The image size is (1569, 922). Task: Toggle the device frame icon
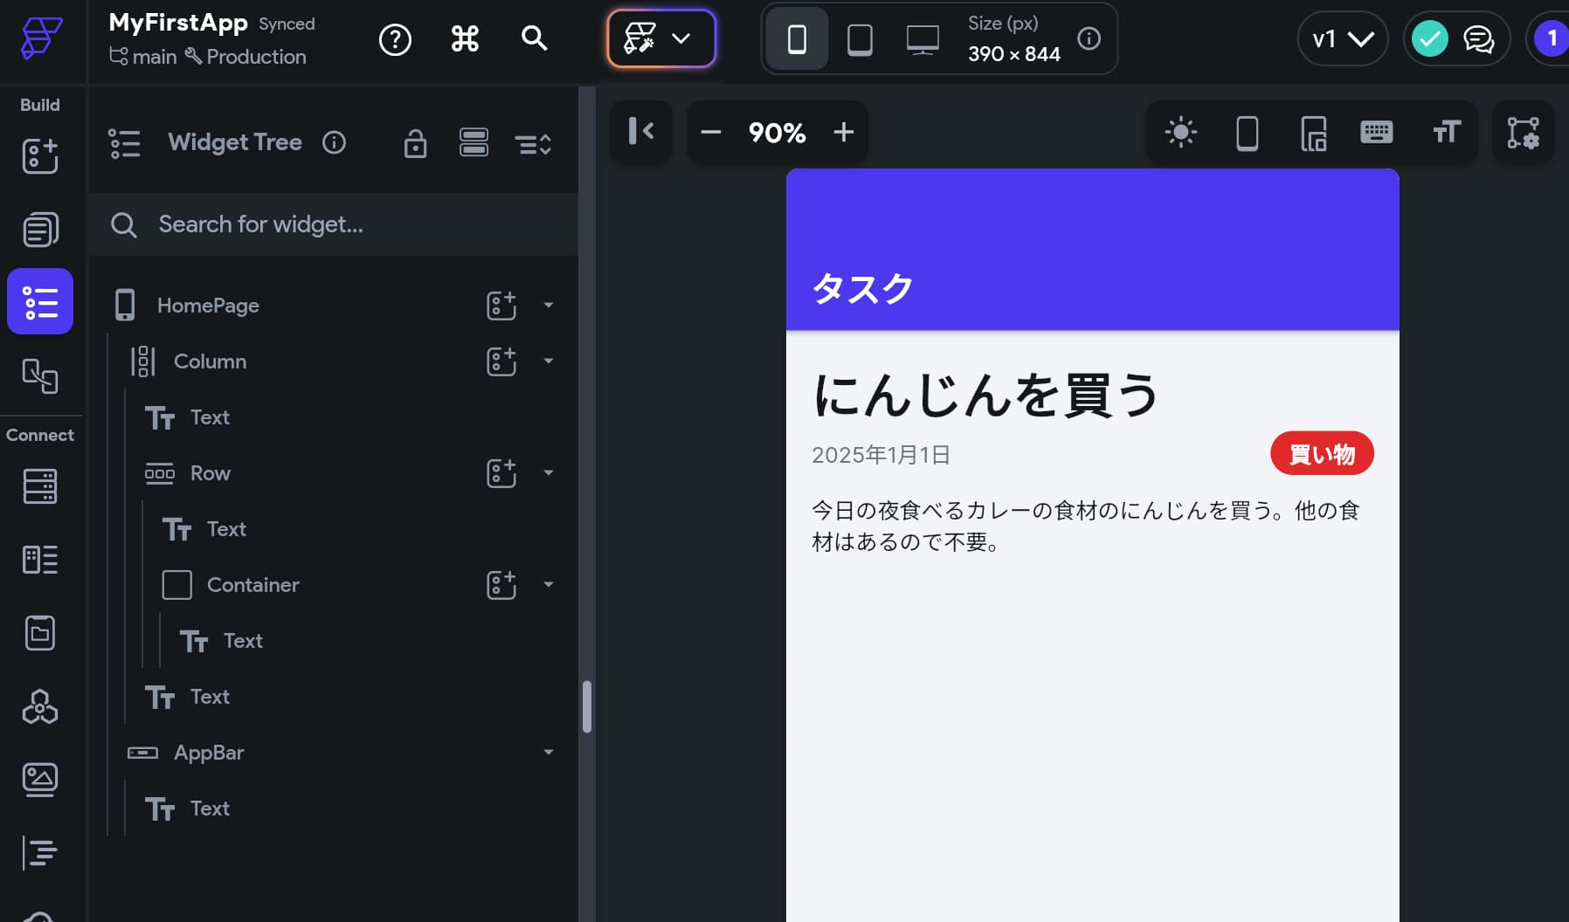[1248, 134]
